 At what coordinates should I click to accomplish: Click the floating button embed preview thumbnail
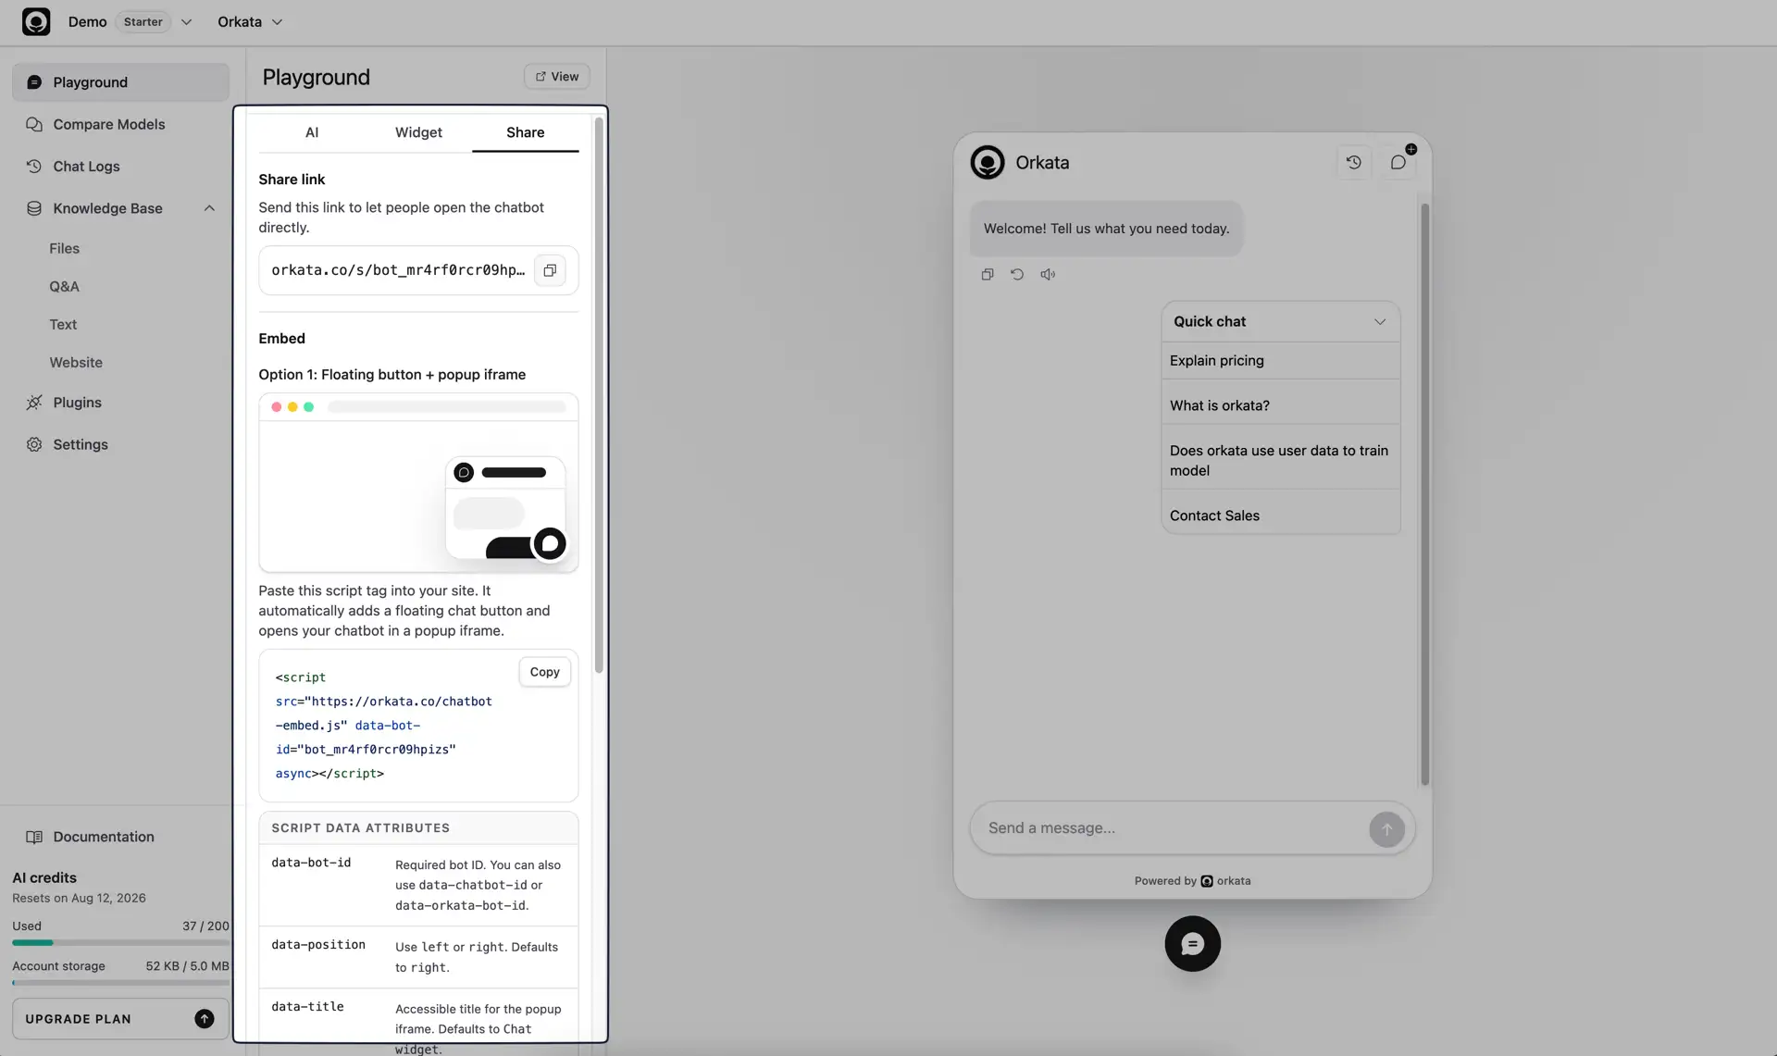[418, 483]
